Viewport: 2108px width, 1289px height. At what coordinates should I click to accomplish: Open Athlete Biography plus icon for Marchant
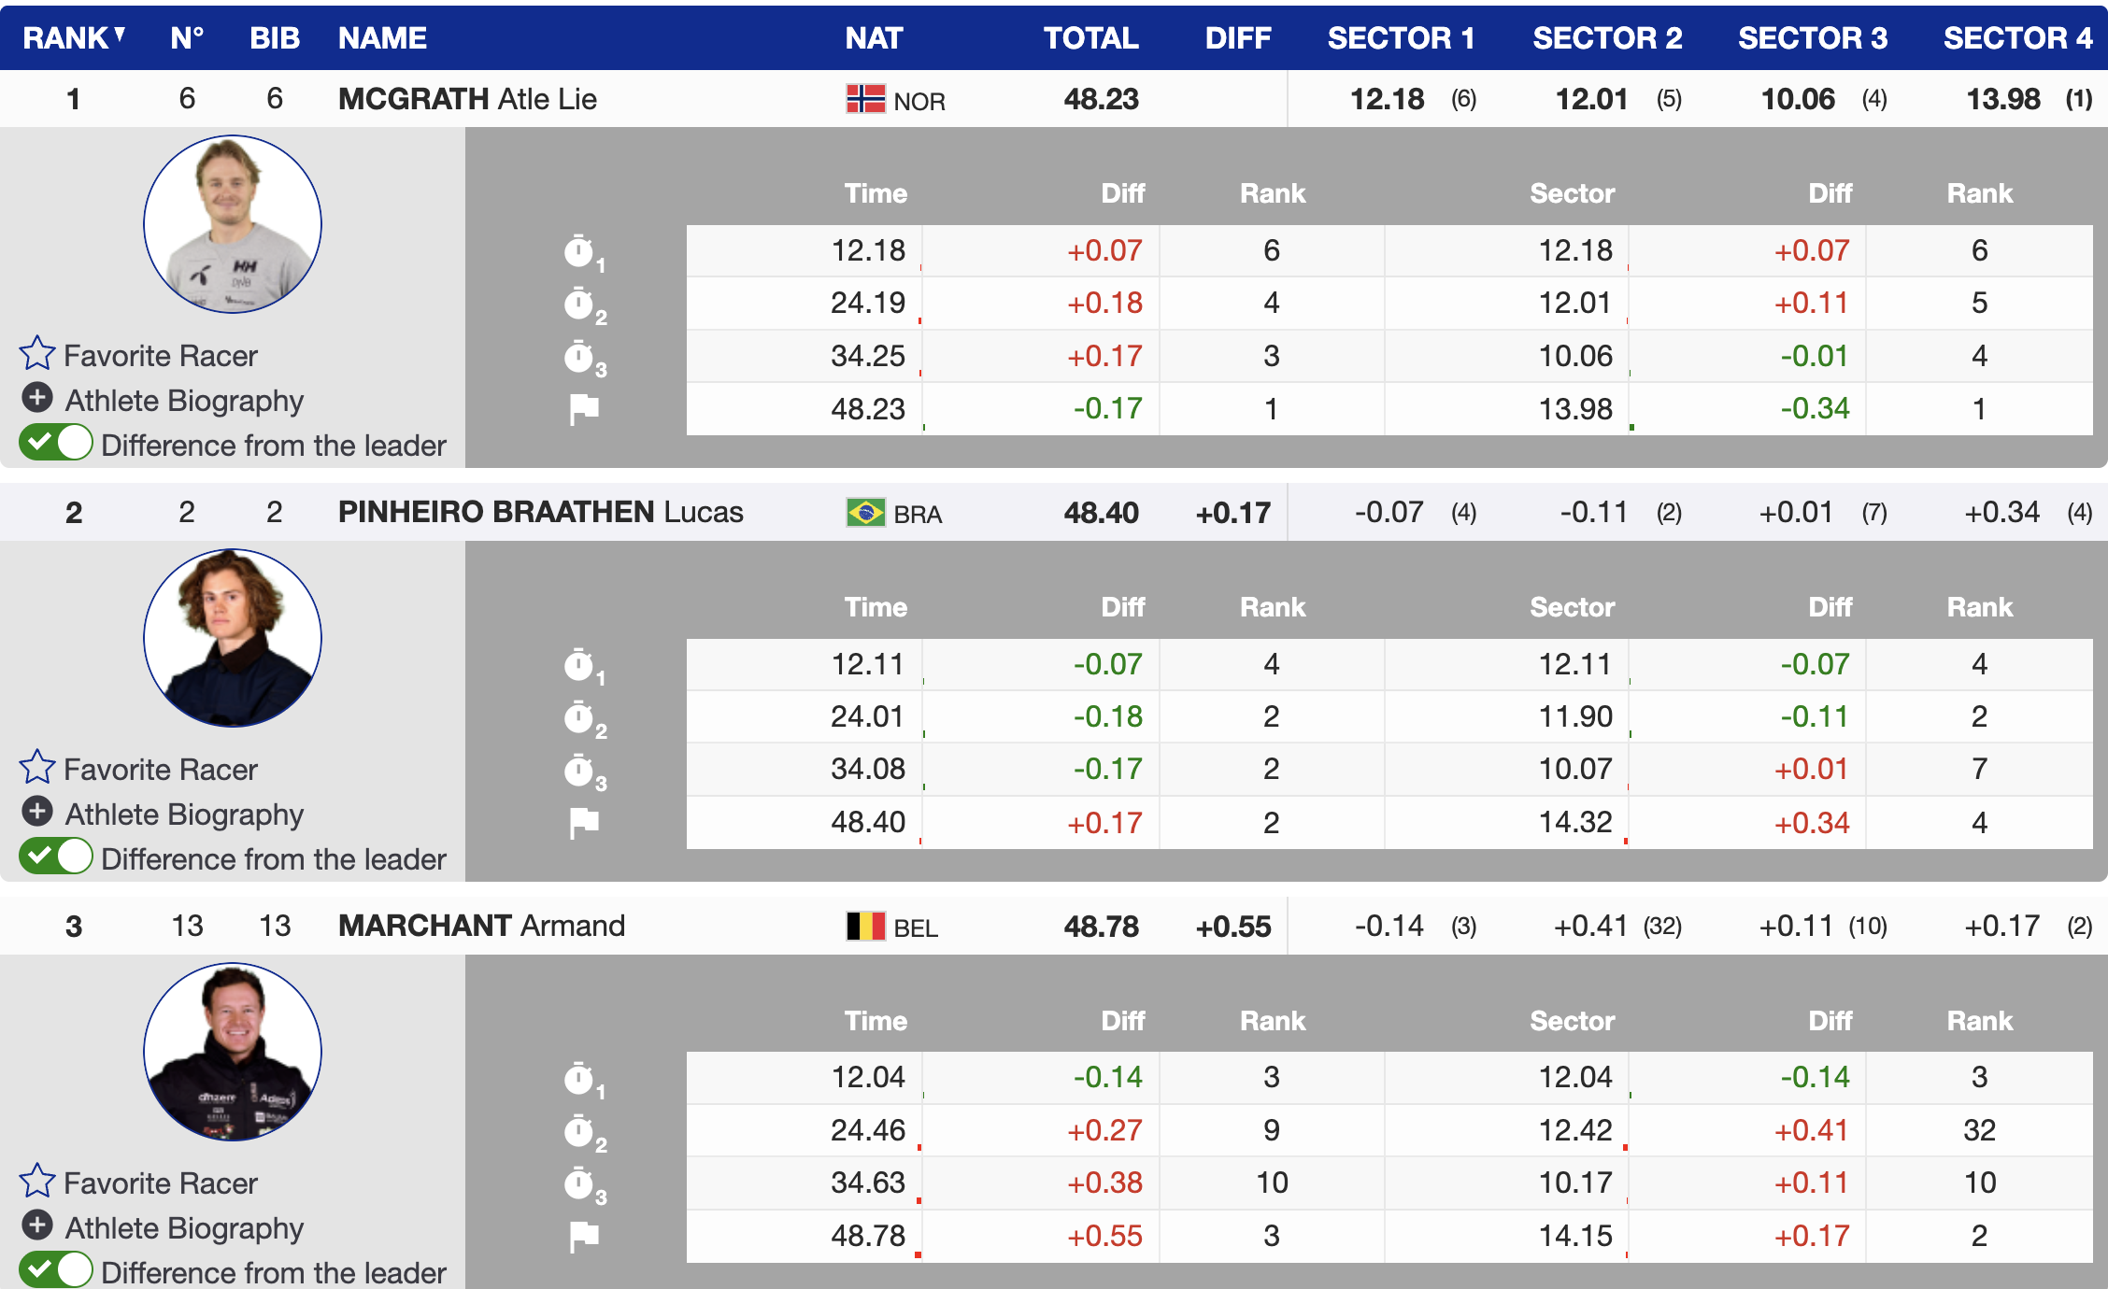pyautogui.click(x=37, y=1225)
